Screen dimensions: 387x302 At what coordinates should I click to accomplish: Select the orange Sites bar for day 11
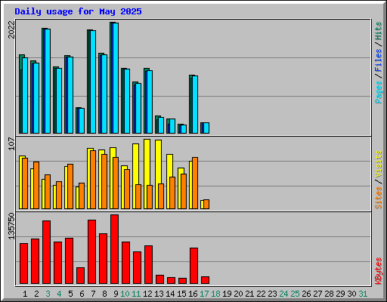(x=138, y=196)
